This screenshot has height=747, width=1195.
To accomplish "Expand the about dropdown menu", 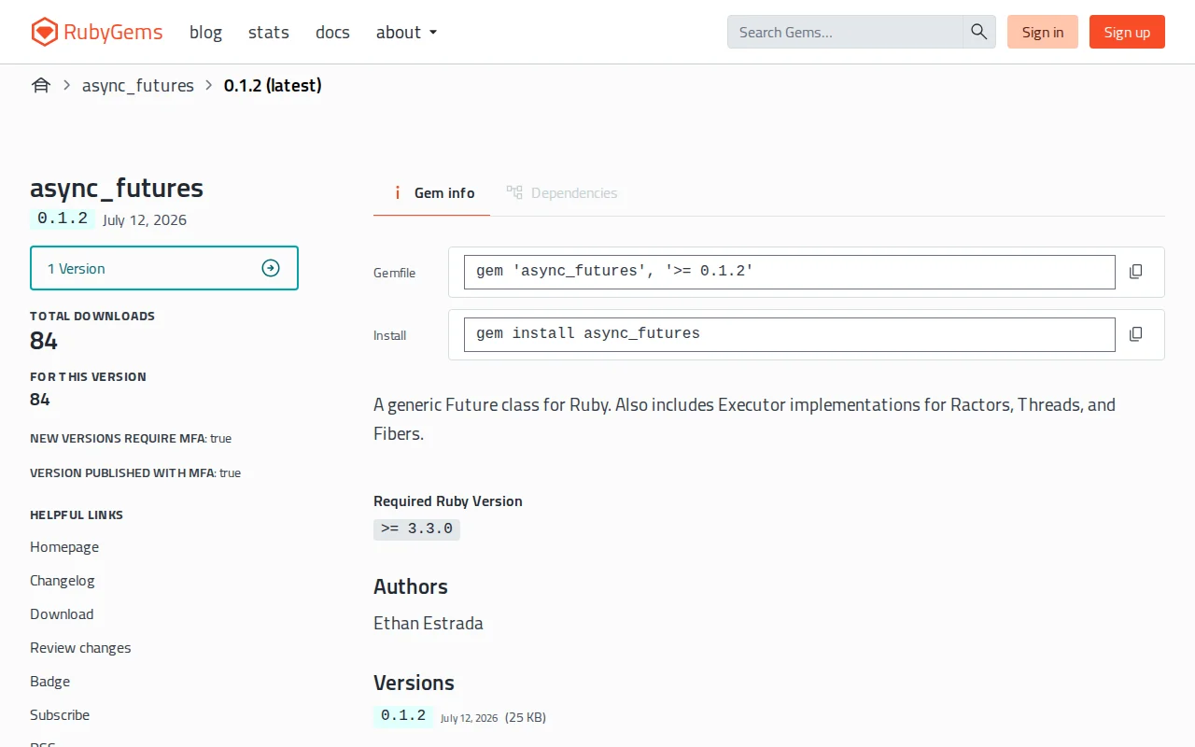I will pyautogui.click(x=406, y=32).
